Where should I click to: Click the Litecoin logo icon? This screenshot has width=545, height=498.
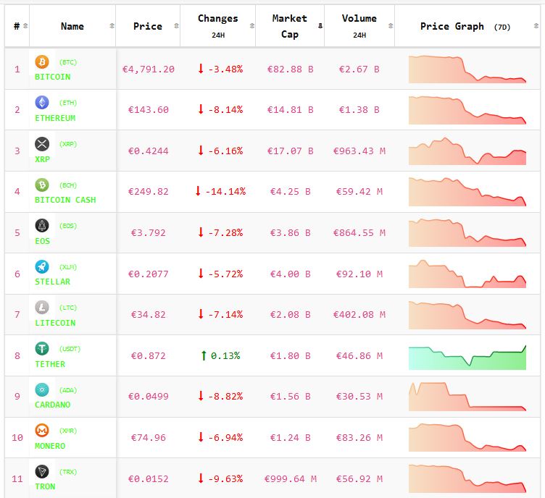tap(42, 308)
